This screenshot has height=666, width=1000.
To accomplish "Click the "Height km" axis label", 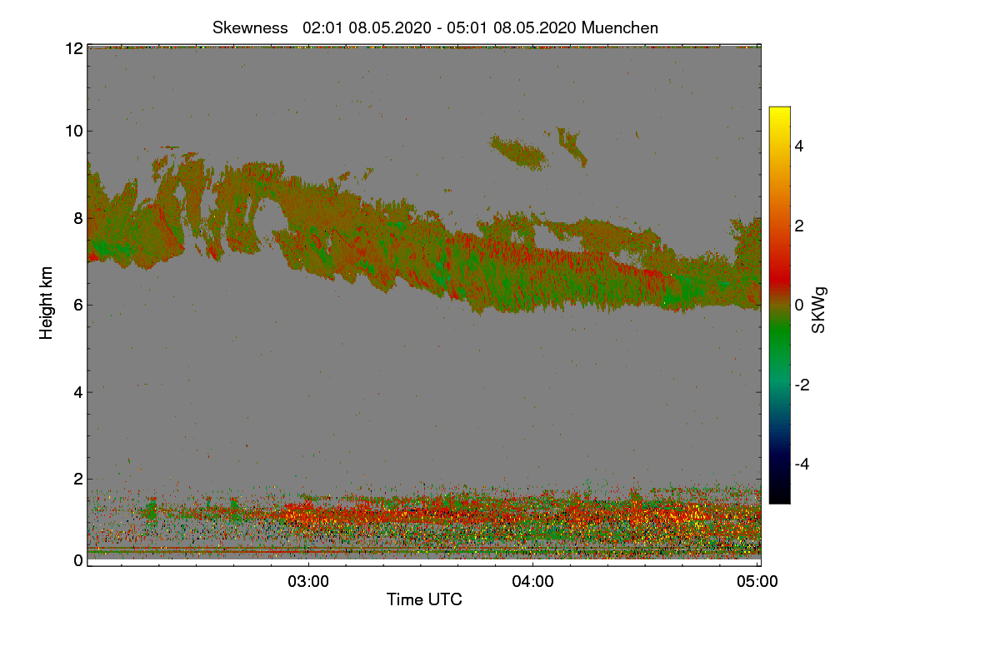I will click(47, 302).
